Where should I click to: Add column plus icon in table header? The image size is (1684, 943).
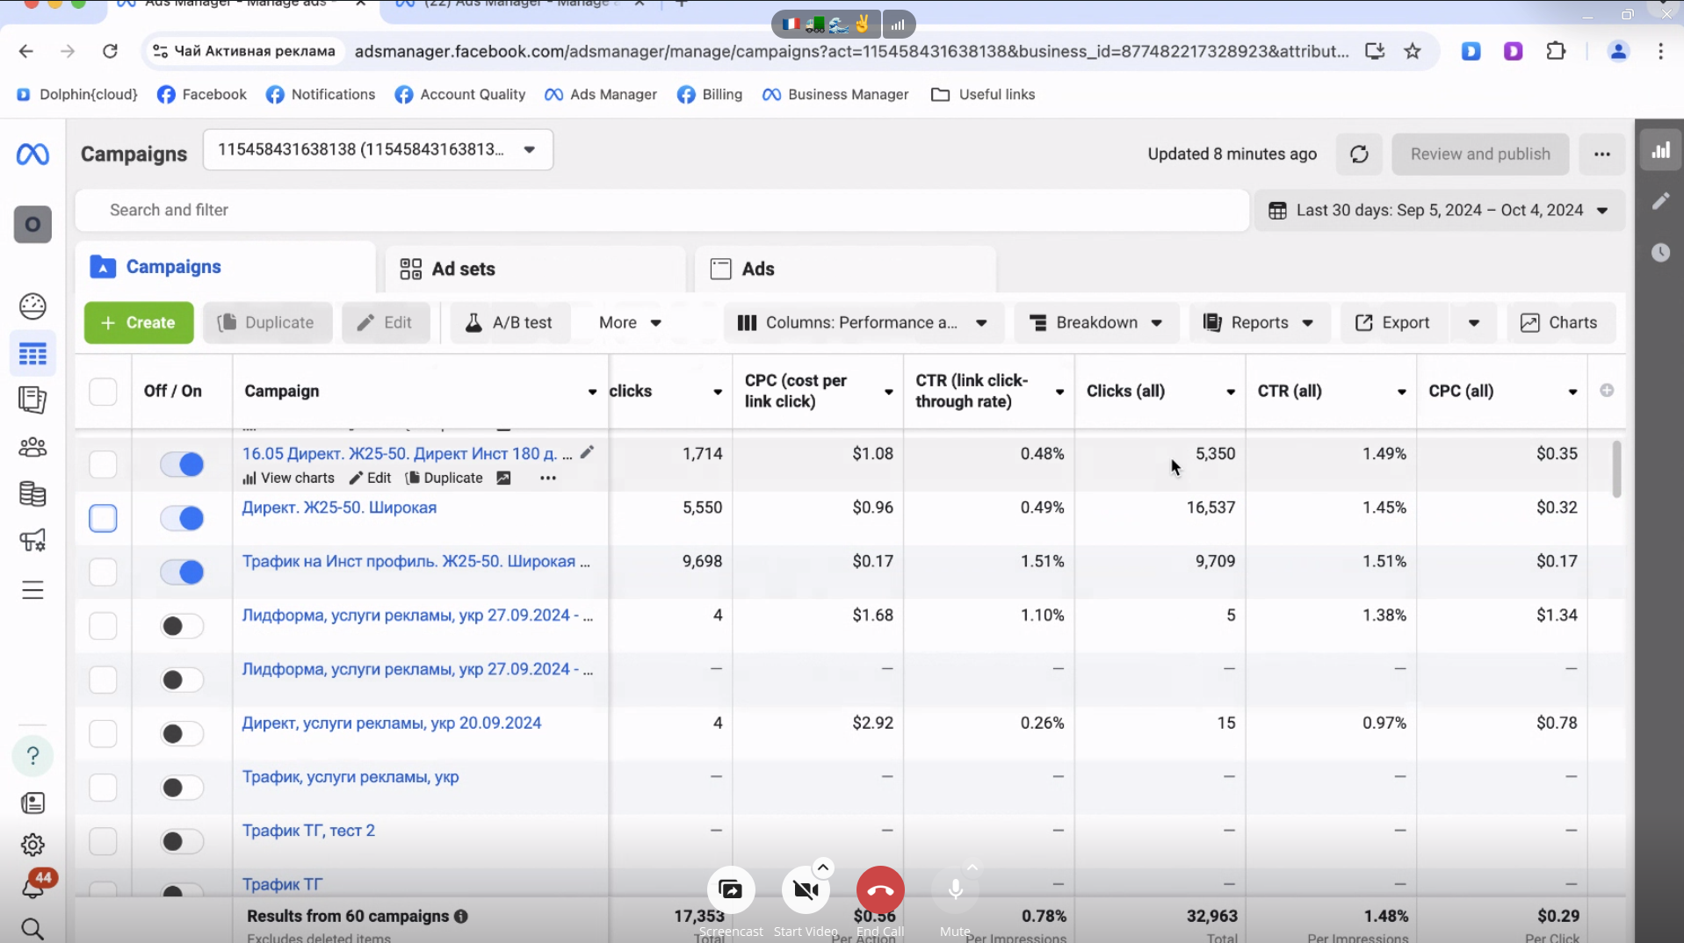[x=1607, y=391]
